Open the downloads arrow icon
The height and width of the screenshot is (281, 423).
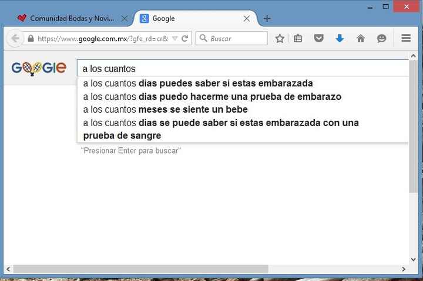point(340,38)
